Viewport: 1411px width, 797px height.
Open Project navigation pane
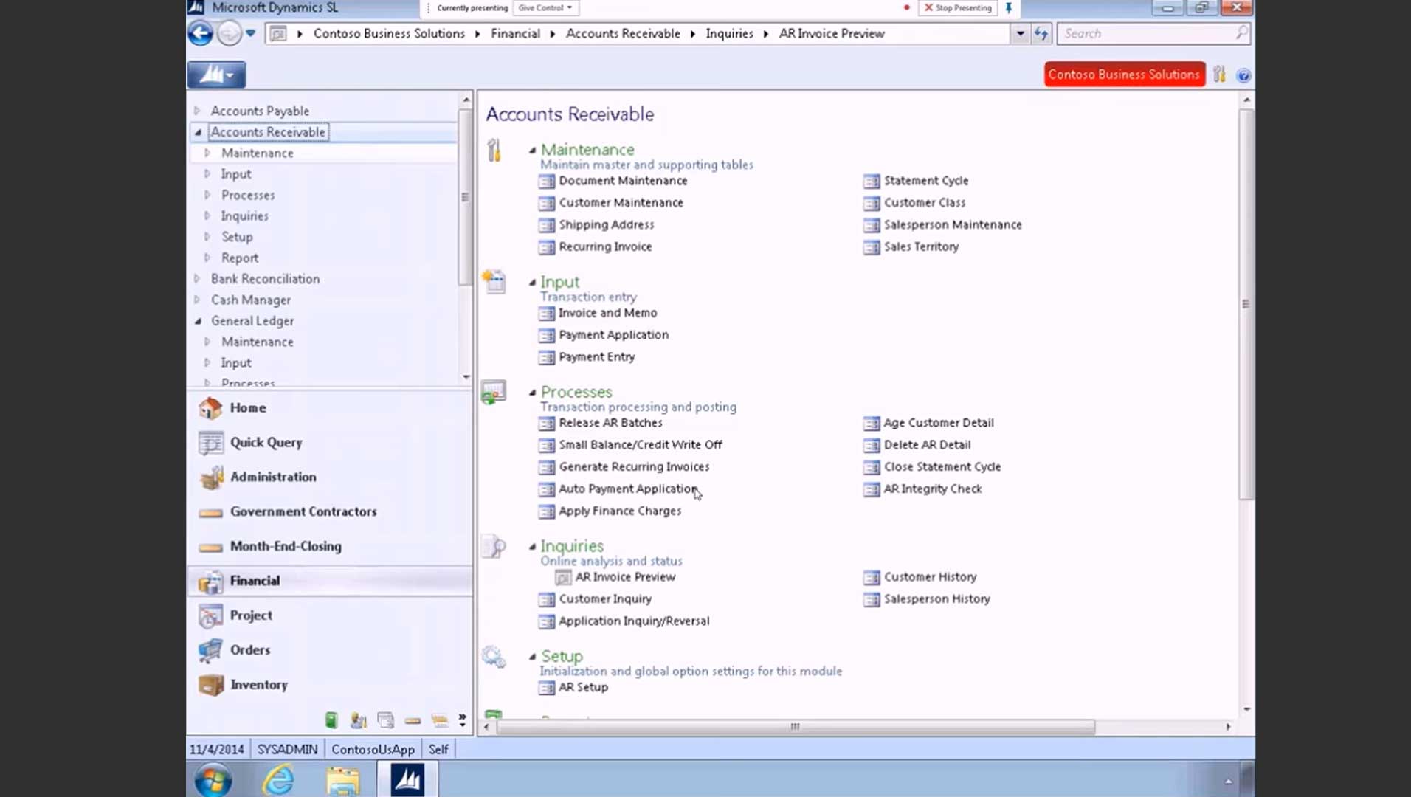(330, 615)
